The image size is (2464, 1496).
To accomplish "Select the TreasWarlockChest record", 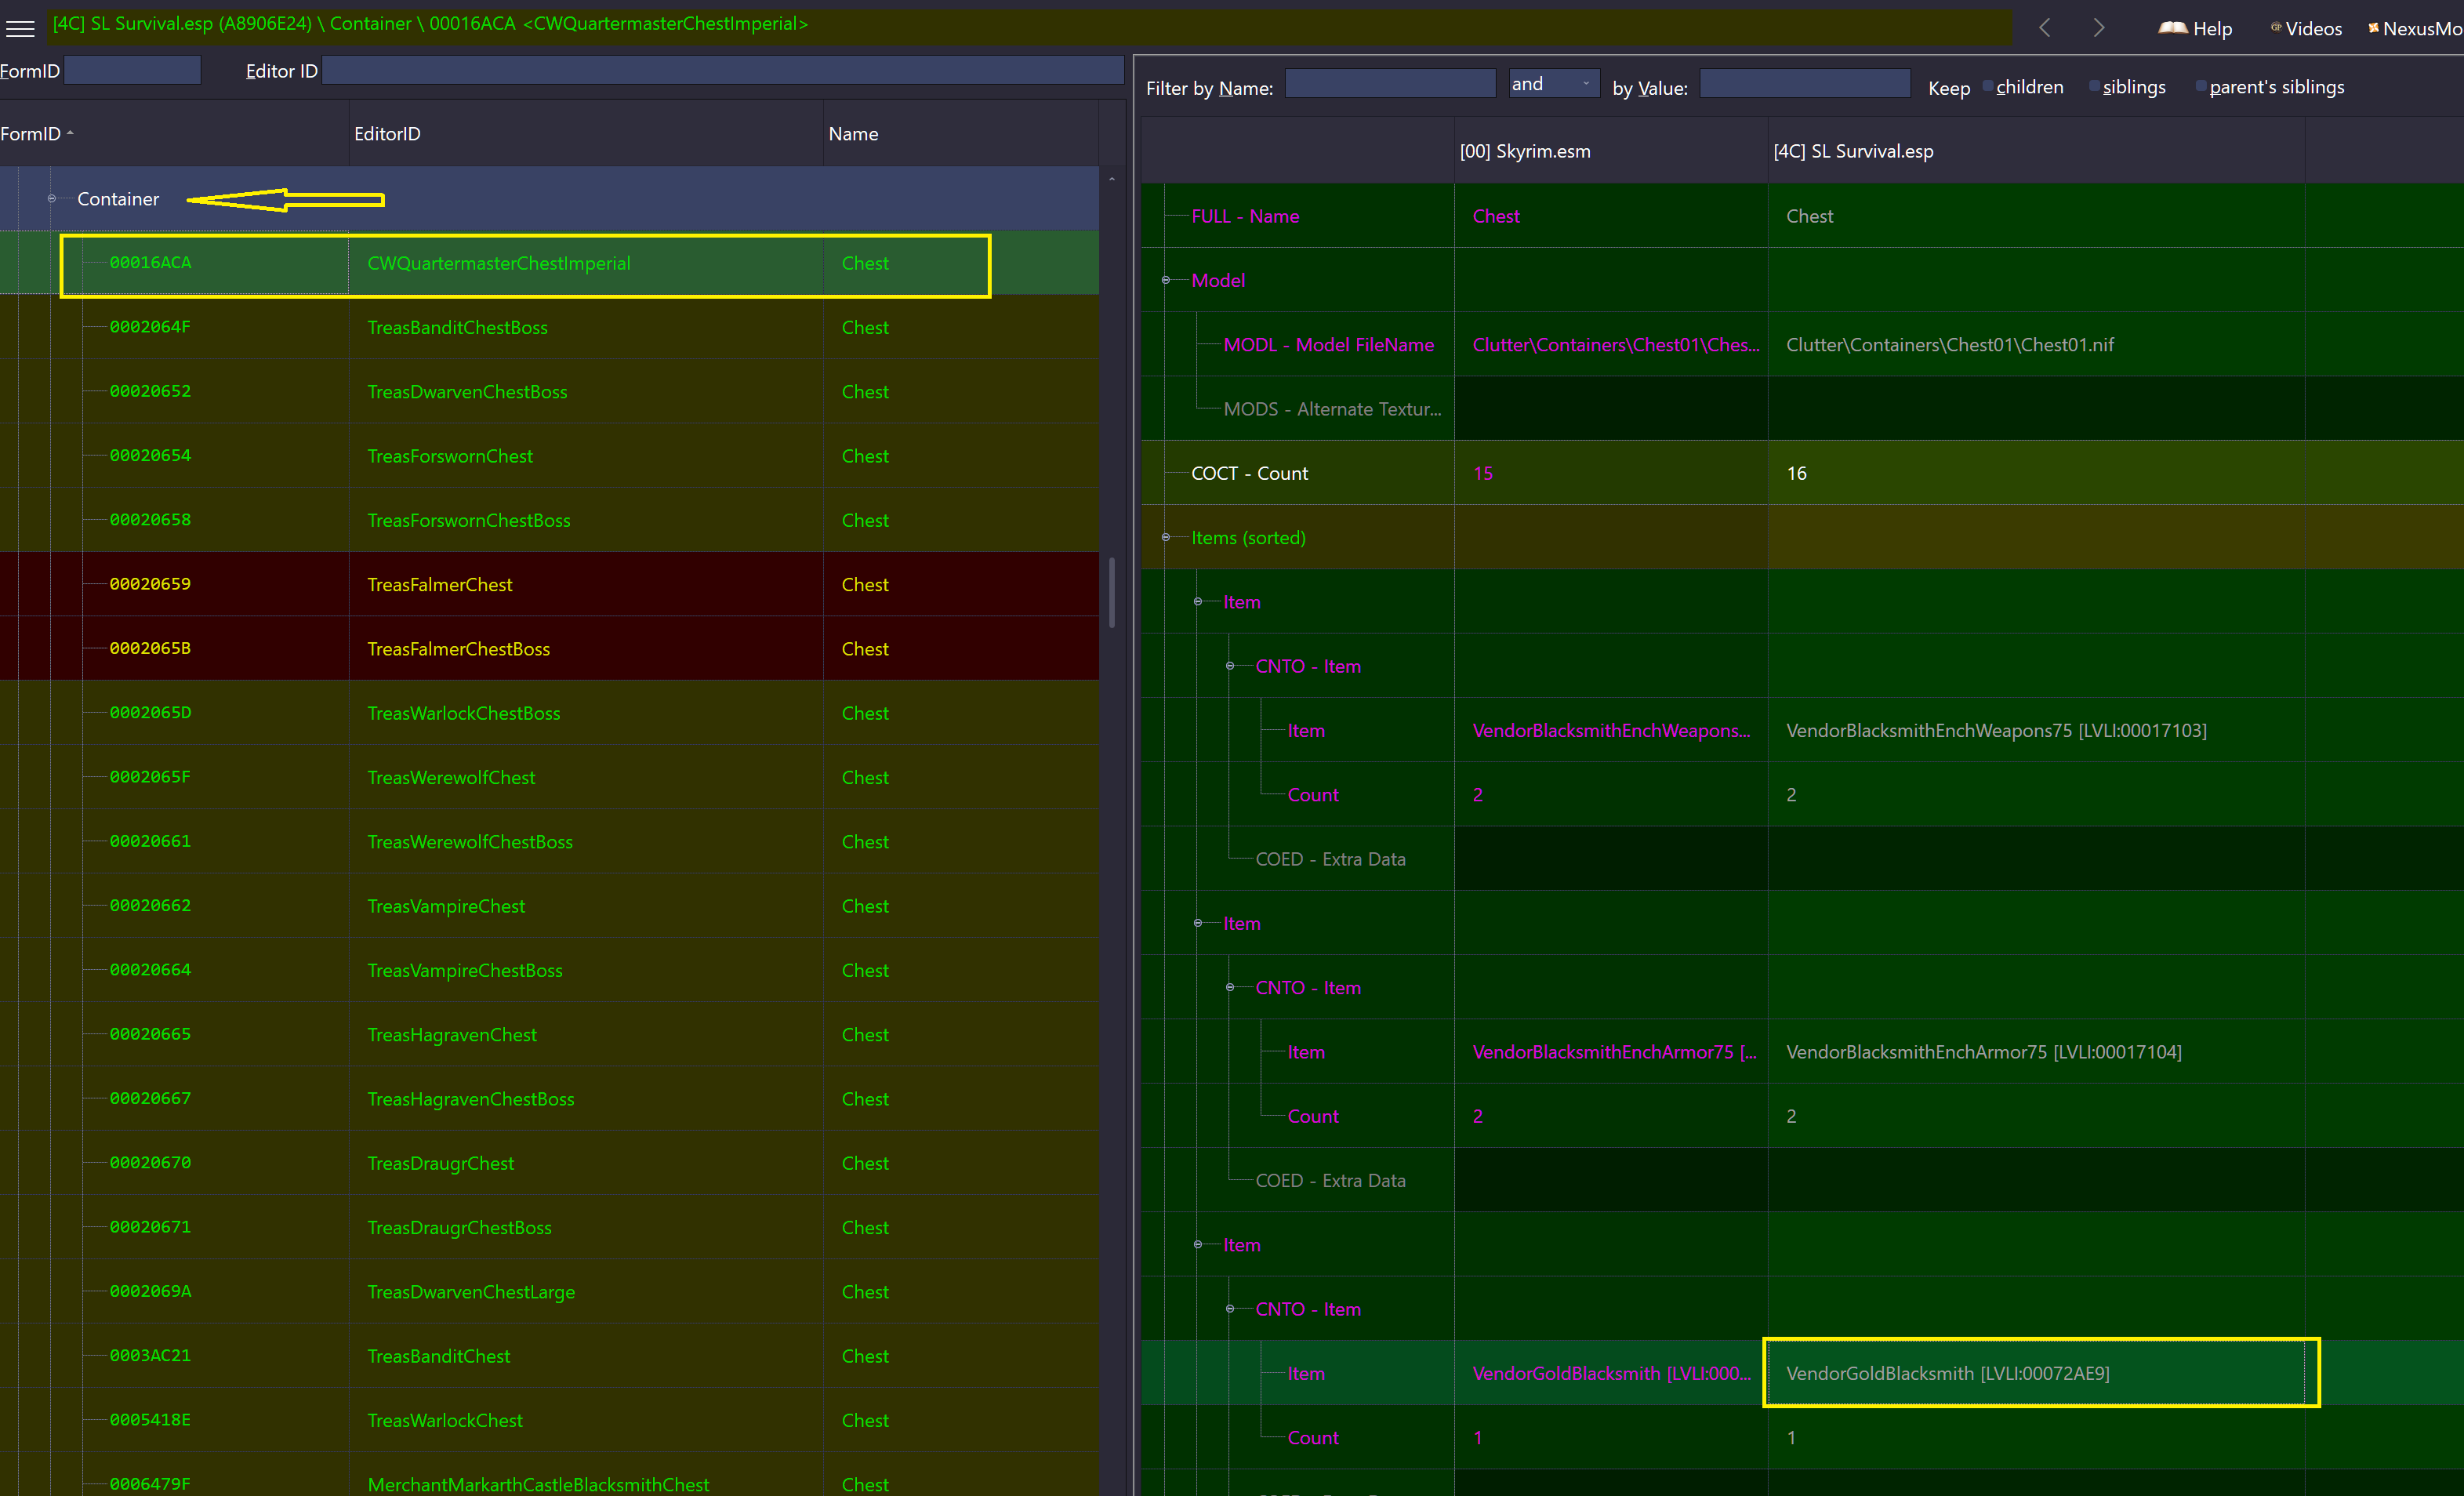I will (x=549, y=1420).
